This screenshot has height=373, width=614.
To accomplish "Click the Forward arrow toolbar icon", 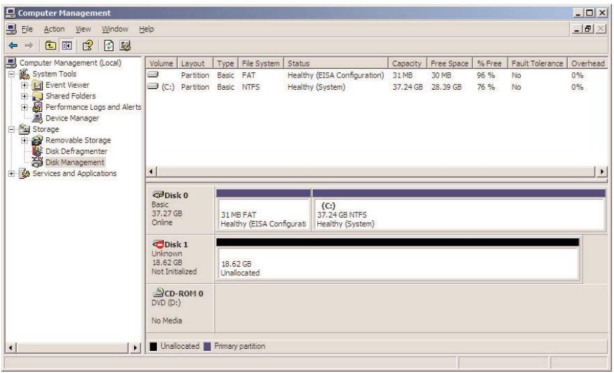I will [x=29, y=46].
